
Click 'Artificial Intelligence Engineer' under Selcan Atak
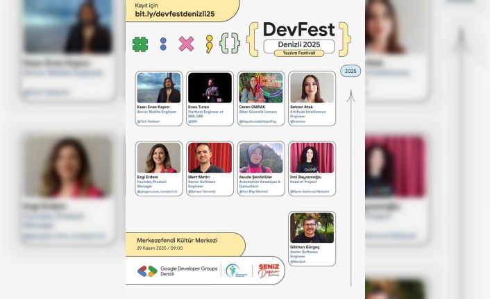pyautogui.click(x=308, y=114)
